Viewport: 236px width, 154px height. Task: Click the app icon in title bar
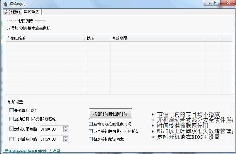(x=5, y=4)
